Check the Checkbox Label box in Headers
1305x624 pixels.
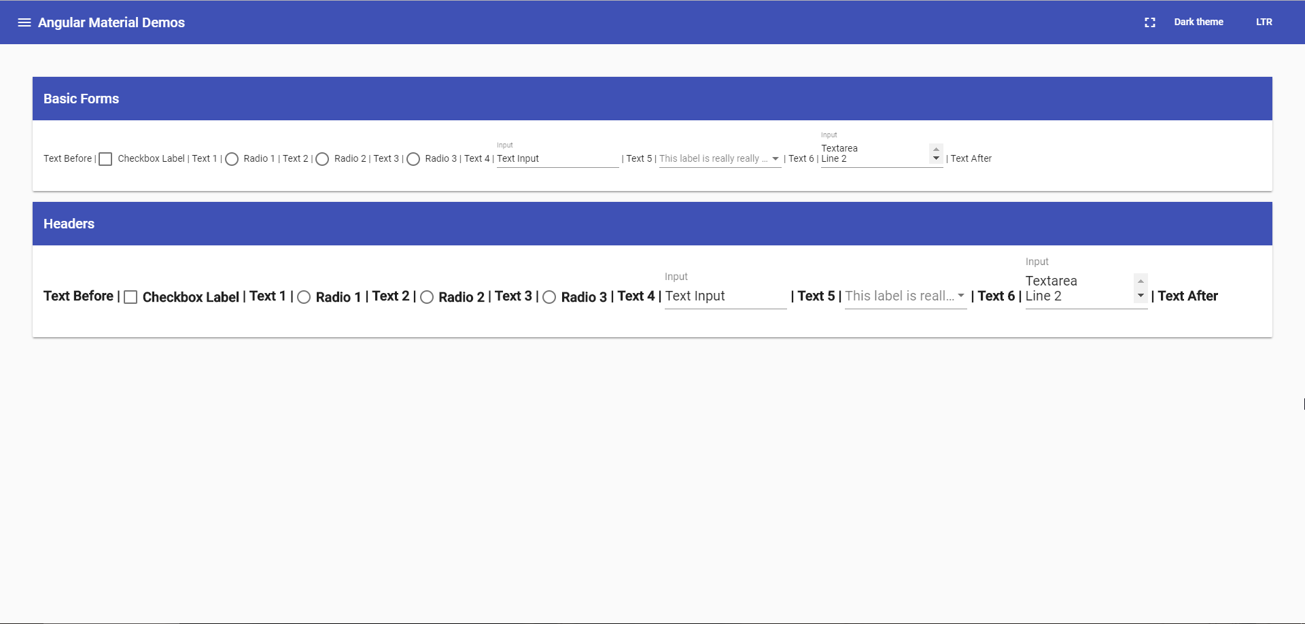(130, 297)
